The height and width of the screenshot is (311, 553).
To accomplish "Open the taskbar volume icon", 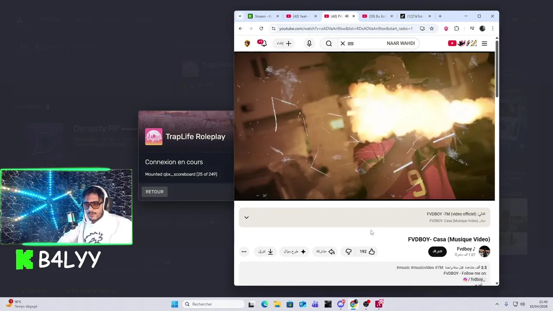I will pyautogui.click(x=522, y=304).
